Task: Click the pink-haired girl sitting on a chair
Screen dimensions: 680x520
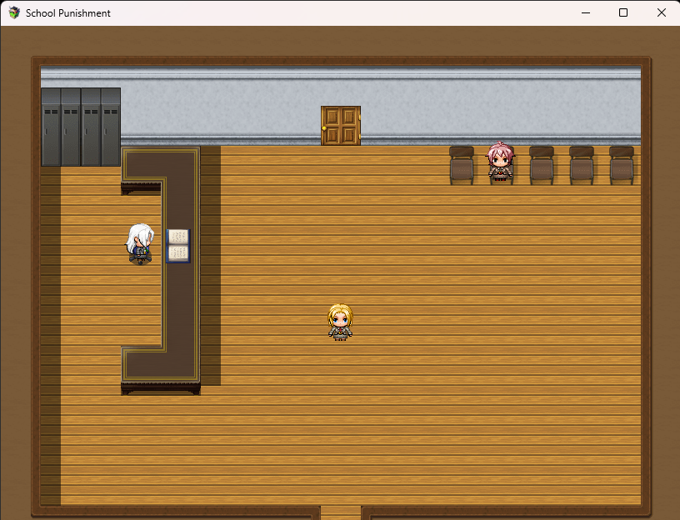Action: click(x=501, y=161)
